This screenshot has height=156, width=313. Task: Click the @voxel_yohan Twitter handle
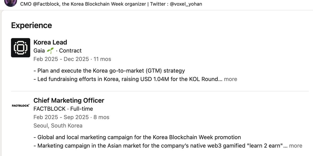186,4
